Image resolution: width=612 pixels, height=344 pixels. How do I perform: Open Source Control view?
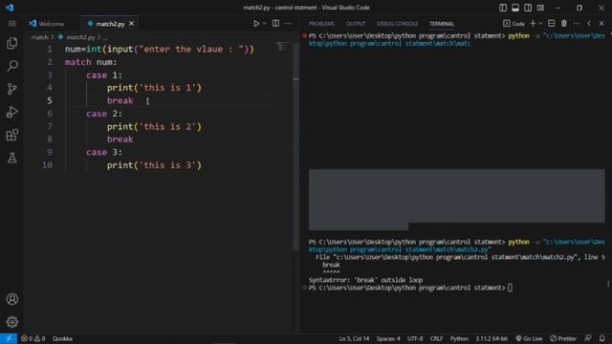click(x=12, y=89)
